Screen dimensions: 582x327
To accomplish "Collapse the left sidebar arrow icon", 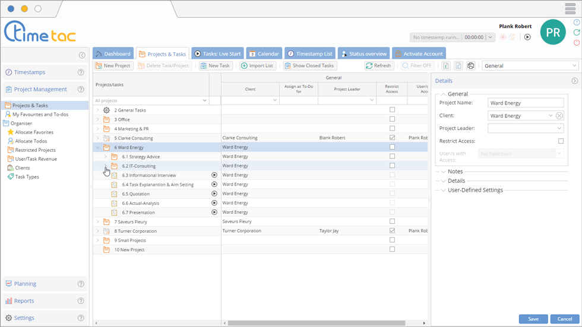I will pos(82,55).
